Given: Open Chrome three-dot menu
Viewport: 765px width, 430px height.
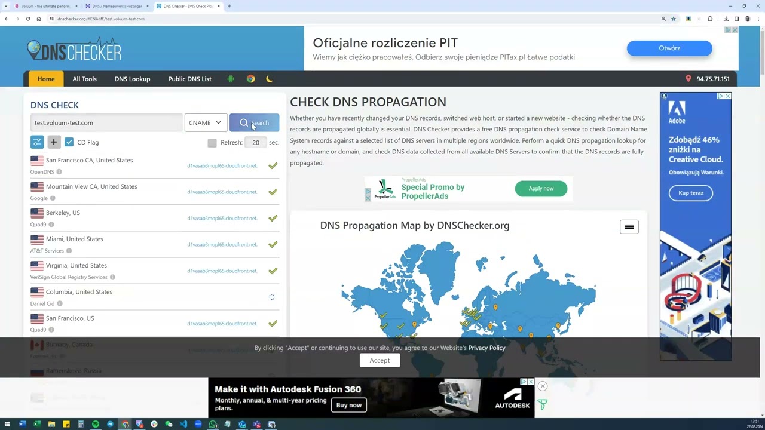Looking at the screenshot, I should tap(758, 19).
